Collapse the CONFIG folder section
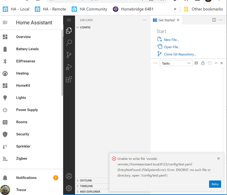This screenshot has height=195, width=227. [x=113, y=27]
